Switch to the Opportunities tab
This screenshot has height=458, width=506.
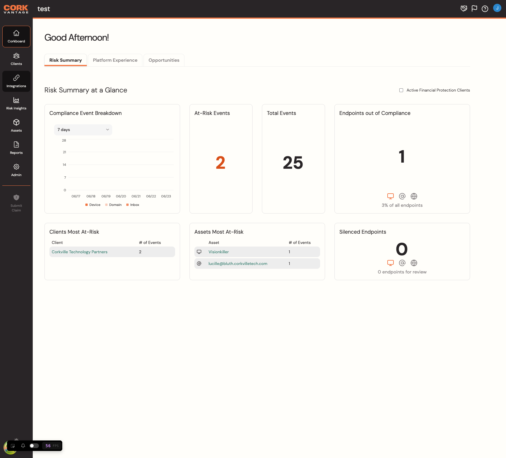[164, 60]
